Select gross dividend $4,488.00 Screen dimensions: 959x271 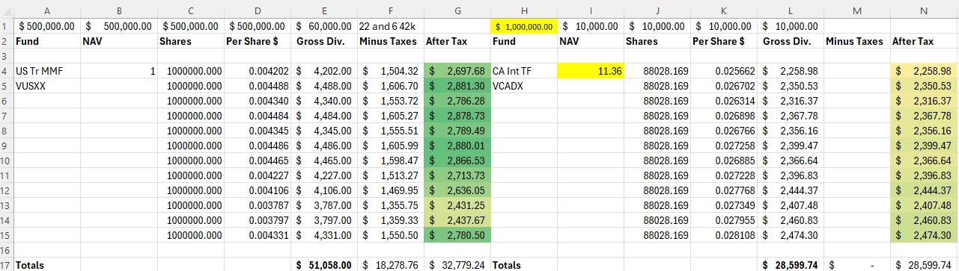(323, 86)
